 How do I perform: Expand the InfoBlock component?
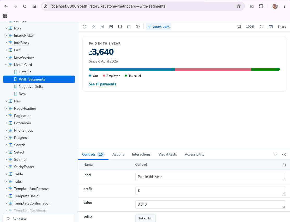6,43
